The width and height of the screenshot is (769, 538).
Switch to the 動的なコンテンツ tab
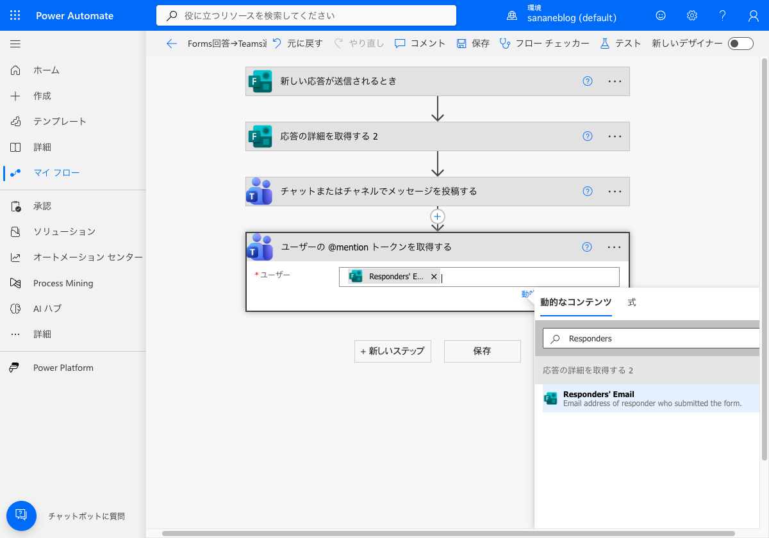pyautogui.click(x=576, y=302)
